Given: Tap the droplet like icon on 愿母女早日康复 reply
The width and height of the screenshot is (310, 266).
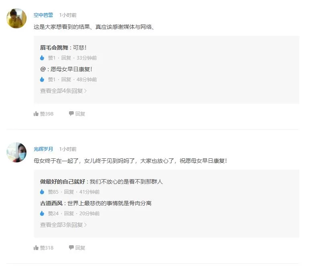Looking at the screenshot, I should point(42,80).
